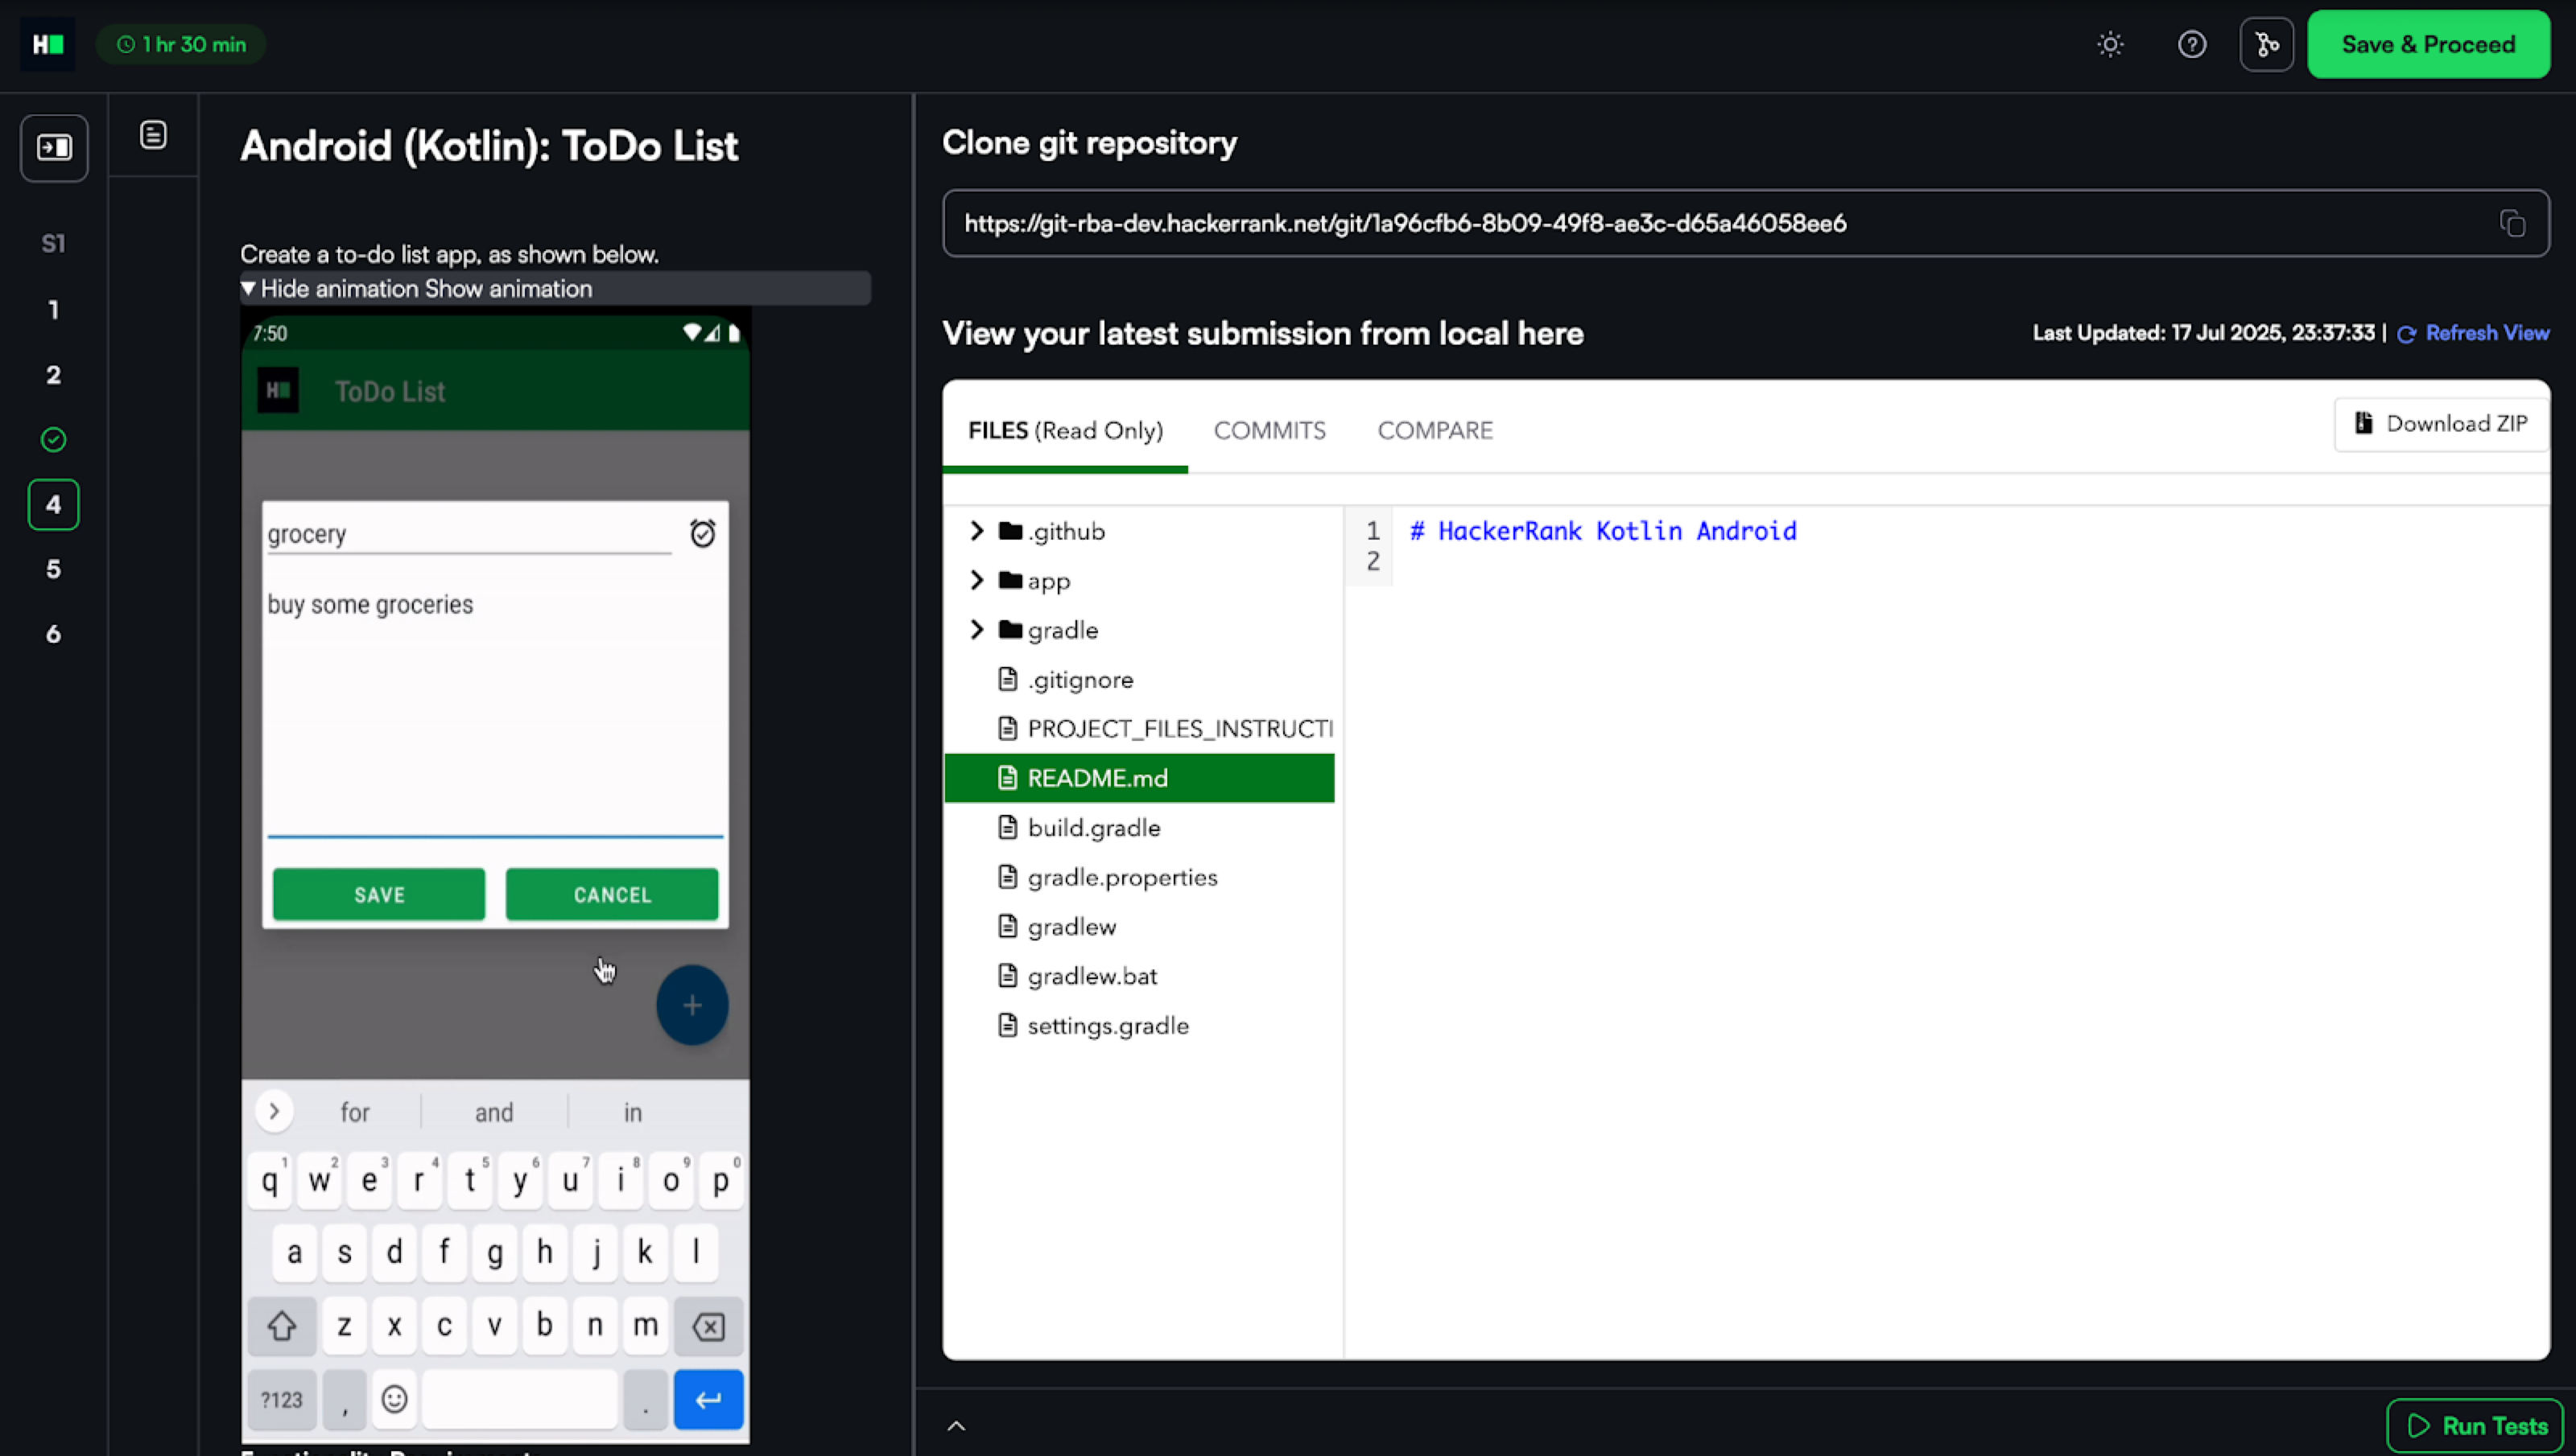
Task: Click the .gitignore file icon
Action: tap(1007, 679)
